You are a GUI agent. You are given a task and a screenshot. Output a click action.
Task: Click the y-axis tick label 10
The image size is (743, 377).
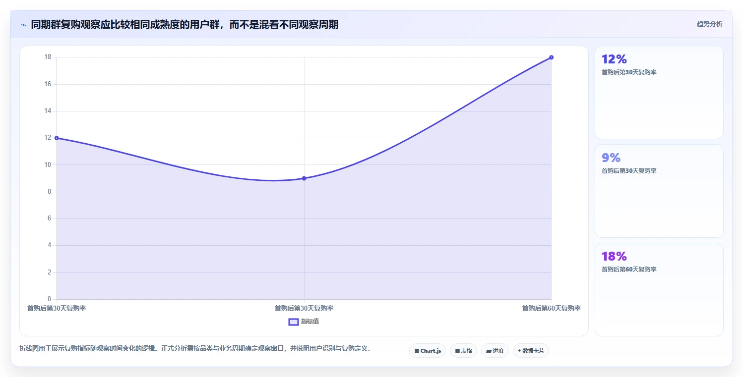[x=48, y=164]
